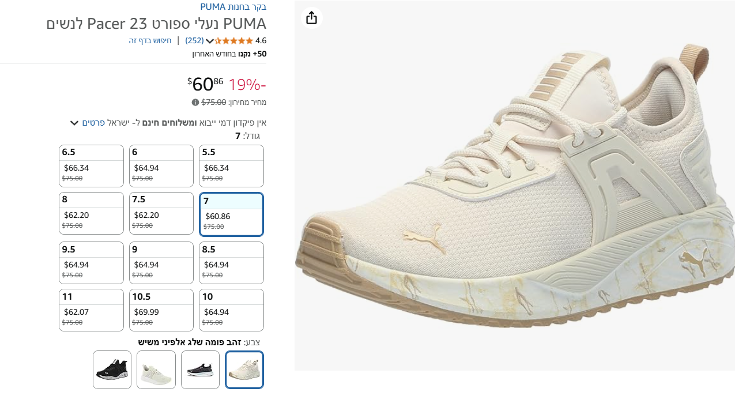
Task: Select size 11 option
Action: coord(91,310)
